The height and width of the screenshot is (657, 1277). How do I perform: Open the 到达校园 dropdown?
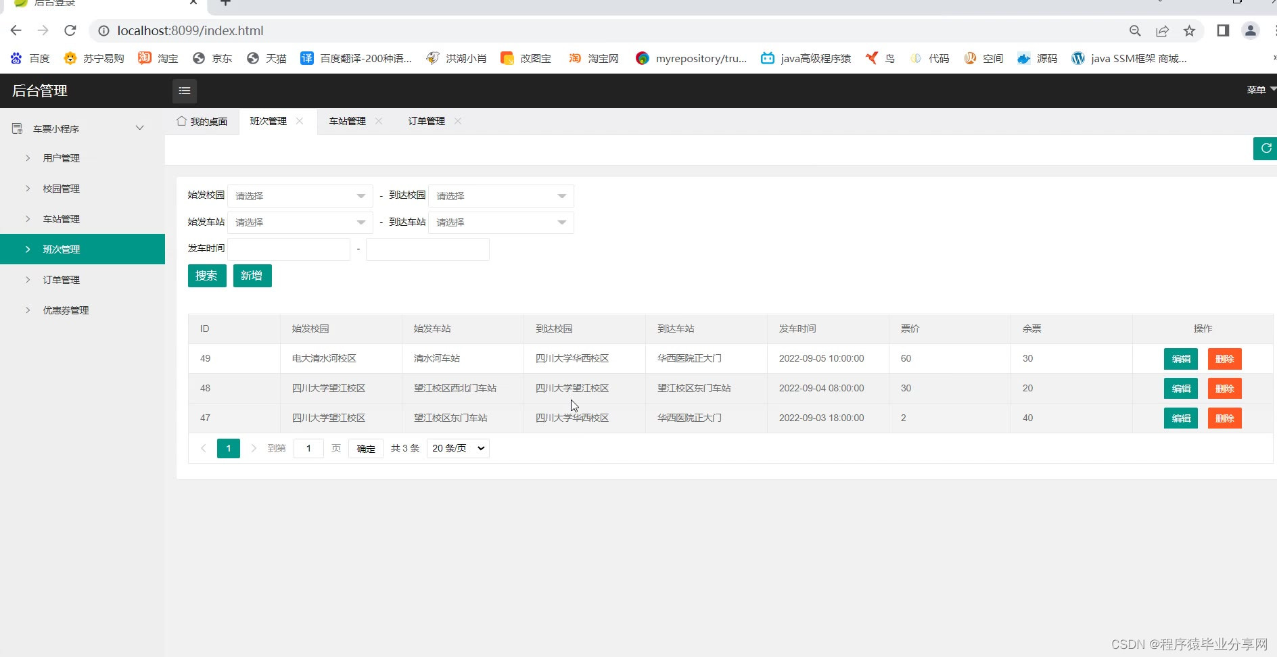click(501, 196)
